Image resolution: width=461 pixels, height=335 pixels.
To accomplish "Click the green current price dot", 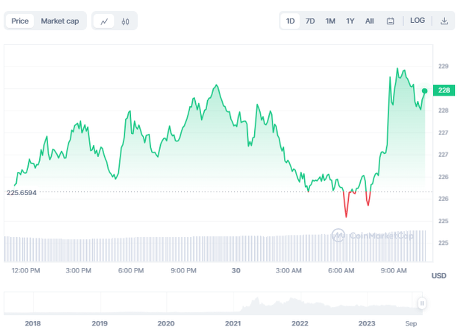I will coord(425,91).
